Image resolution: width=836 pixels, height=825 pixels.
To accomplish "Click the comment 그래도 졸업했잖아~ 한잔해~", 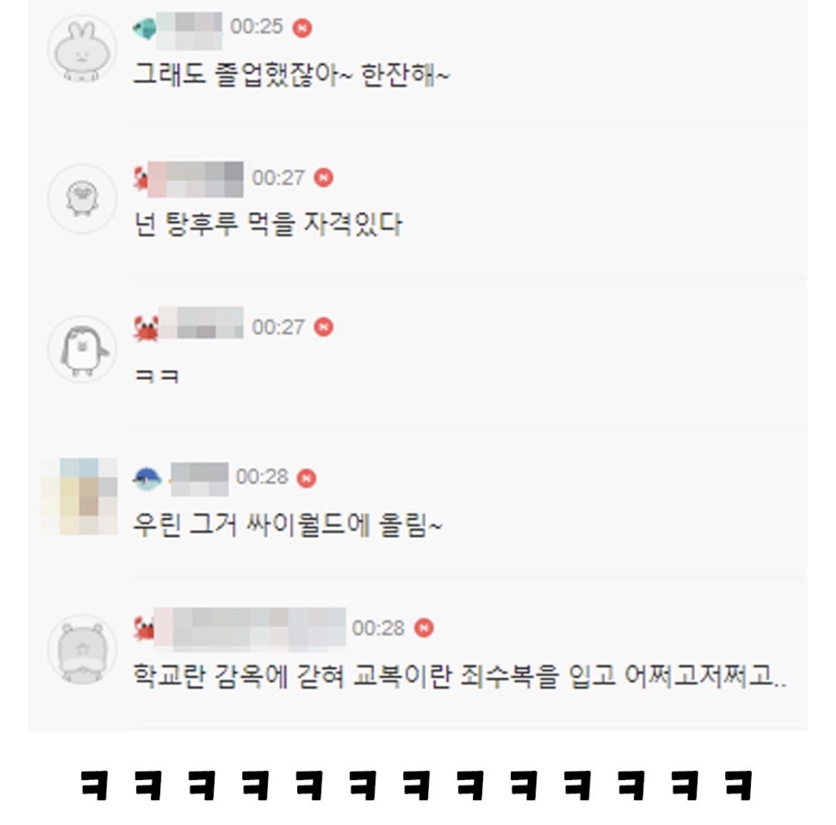I will tap(291, 74).
